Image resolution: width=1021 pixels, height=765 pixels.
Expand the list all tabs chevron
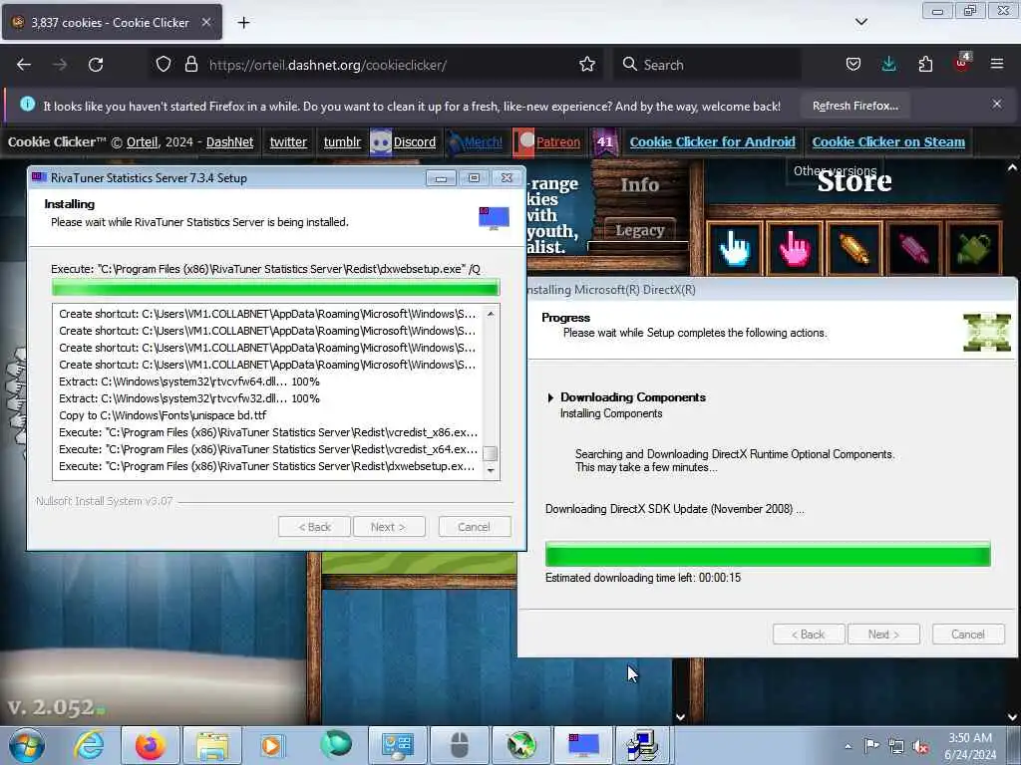(x=860, y=22)
